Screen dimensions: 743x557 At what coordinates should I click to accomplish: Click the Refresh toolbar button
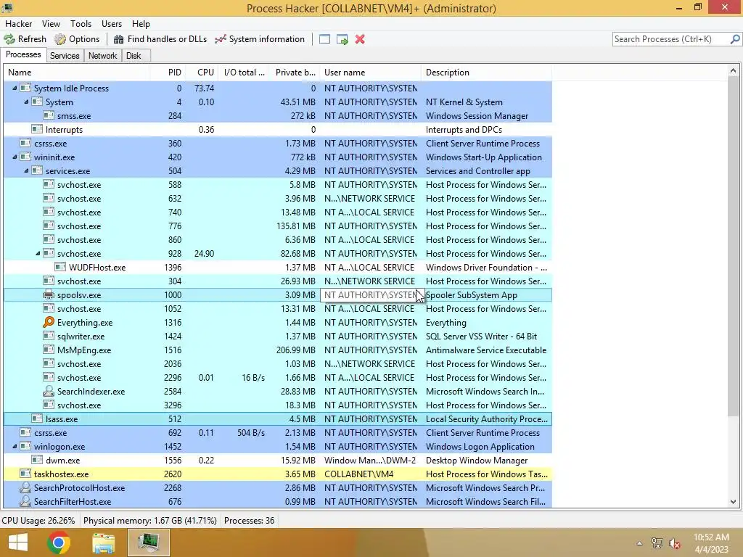click(x=25, y=39)
